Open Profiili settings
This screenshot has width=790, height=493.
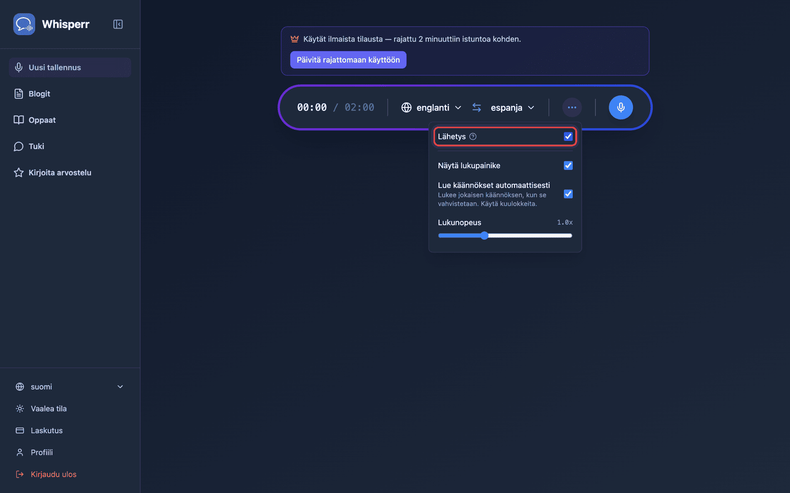70,453
